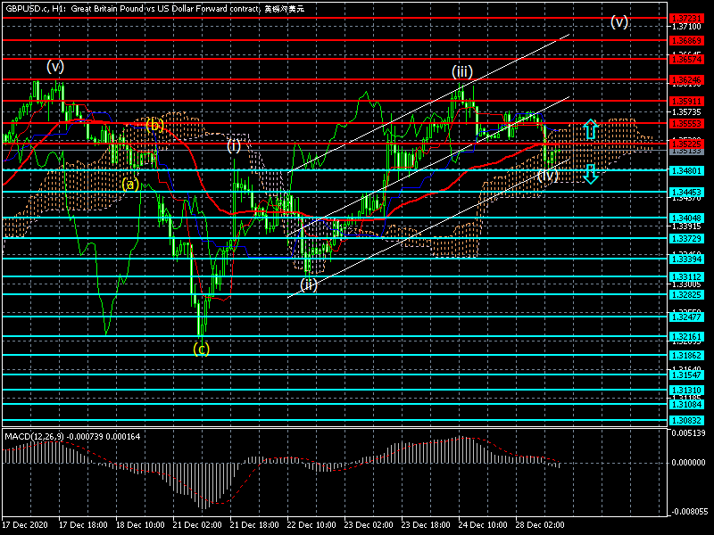The image size is (714, 535).
Task: Select the white (ii) wave label
Action: pyautogui.click(x=308, y=284)
